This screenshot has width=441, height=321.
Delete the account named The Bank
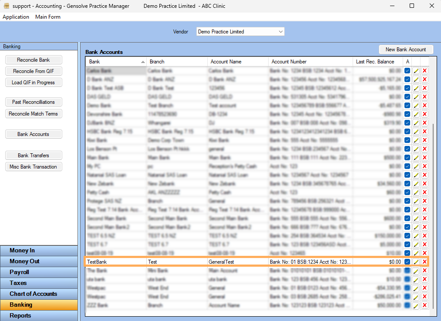point(425,271)
